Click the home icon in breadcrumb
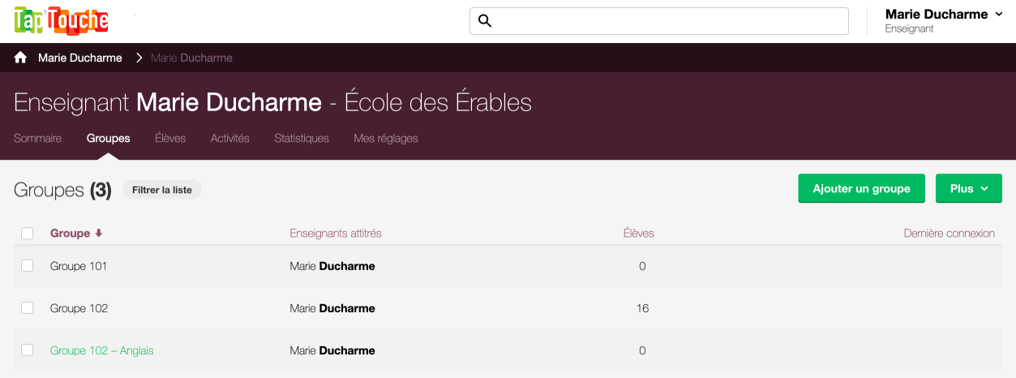Viewport: 1016px width, 378px height. (x=21, y=58)
